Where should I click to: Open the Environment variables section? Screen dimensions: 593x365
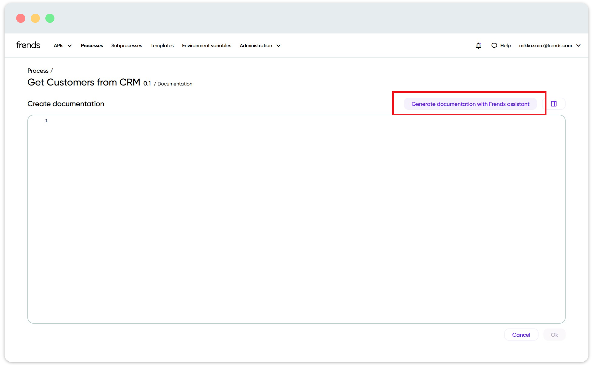(206, 45)
